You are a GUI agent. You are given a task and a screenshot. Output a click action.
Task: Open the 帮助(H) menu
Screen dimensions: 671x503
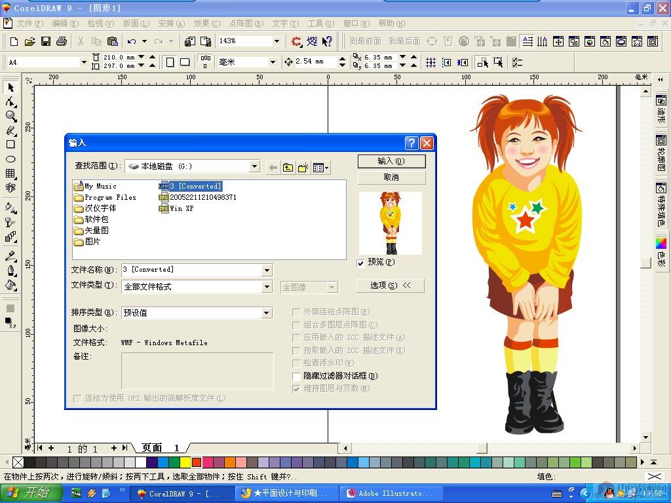(392, 24)
